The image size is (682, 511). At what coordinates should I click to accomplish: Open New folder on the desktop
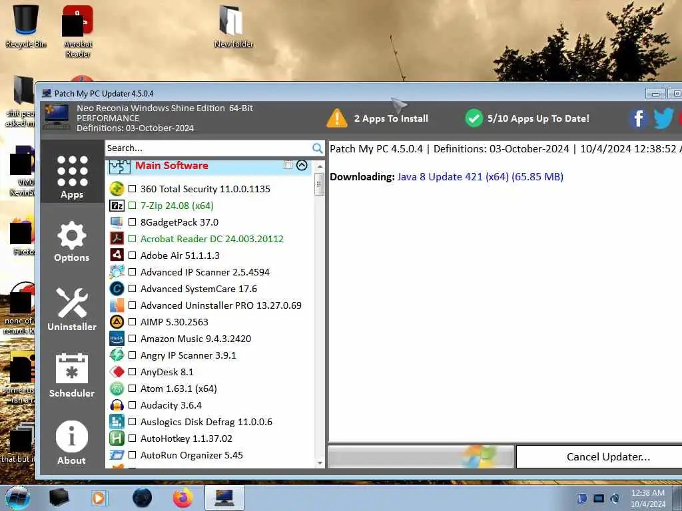233,26
